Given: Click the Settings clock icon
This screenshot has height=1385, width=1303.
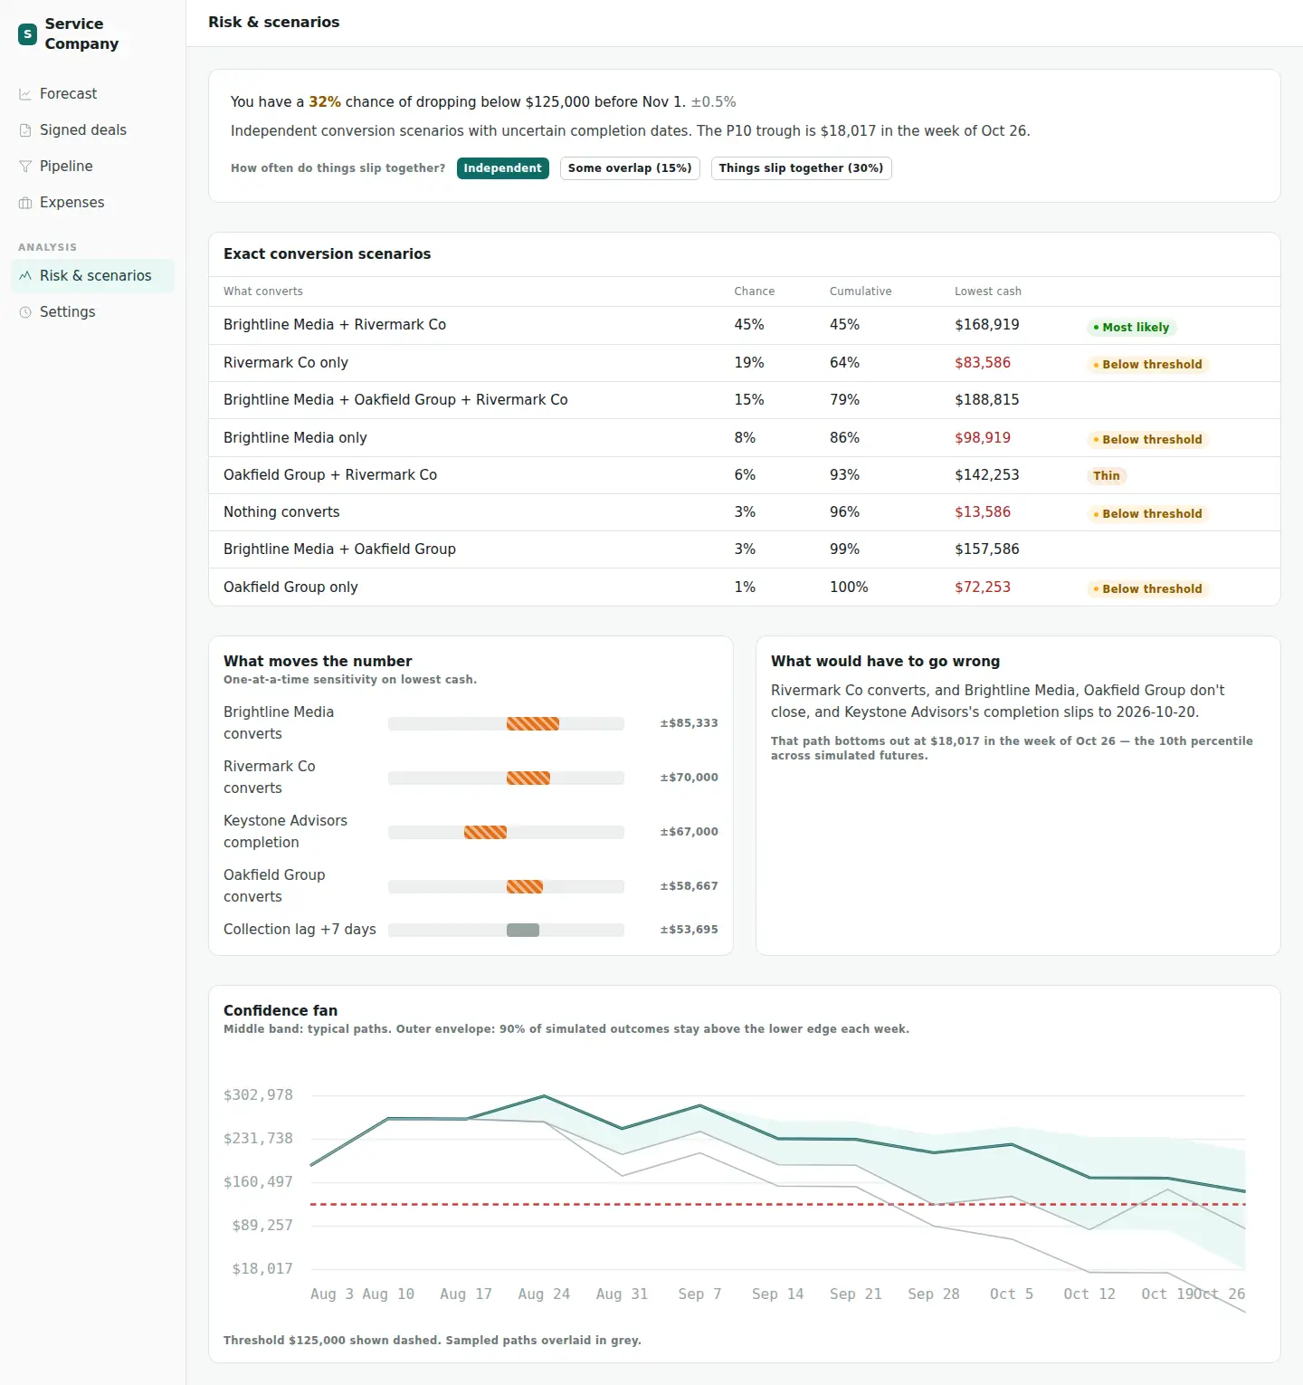Looking at the screenshot, I should click(25, 312).
